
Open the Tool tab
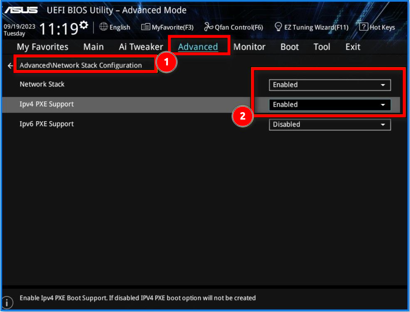[x=322, y=47]
